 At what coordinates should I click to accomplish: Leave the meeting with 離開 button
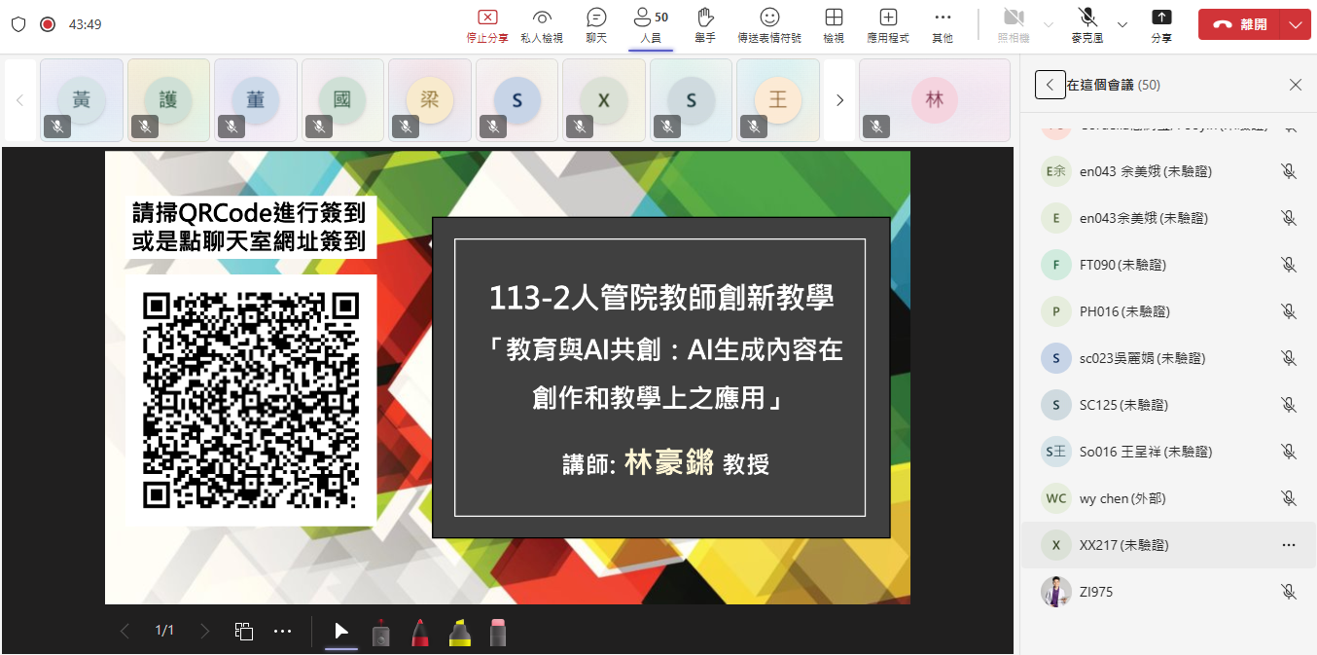(x=1241, y=24)
